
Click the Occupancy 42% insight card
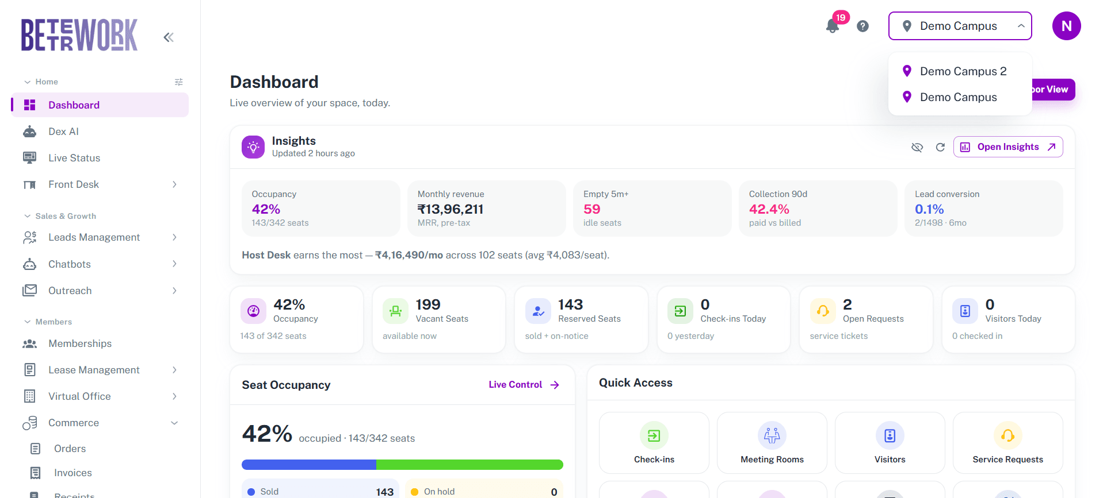tap(321, 209)
